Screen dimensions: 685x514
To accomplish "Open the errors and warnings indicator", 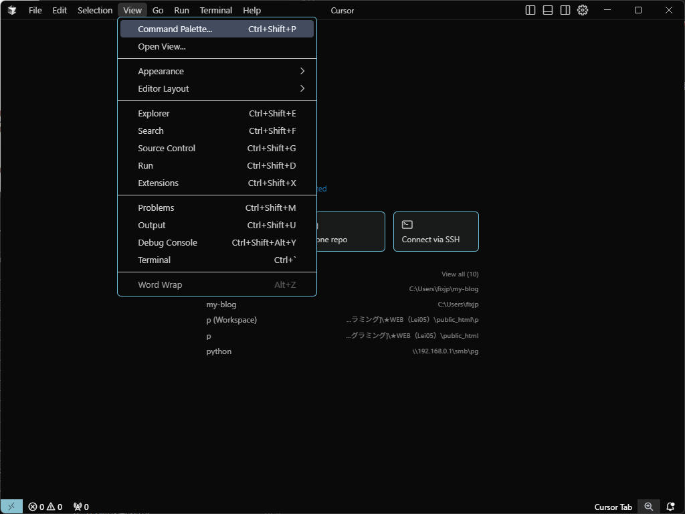I will [45, 507].
